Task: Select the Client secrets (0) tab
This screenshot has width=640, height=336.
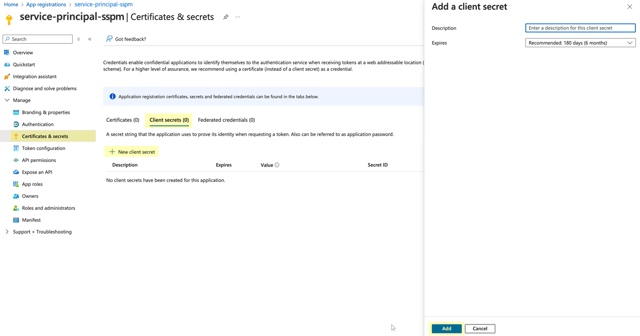Action: pyautogui.click(x=169, y=120)
